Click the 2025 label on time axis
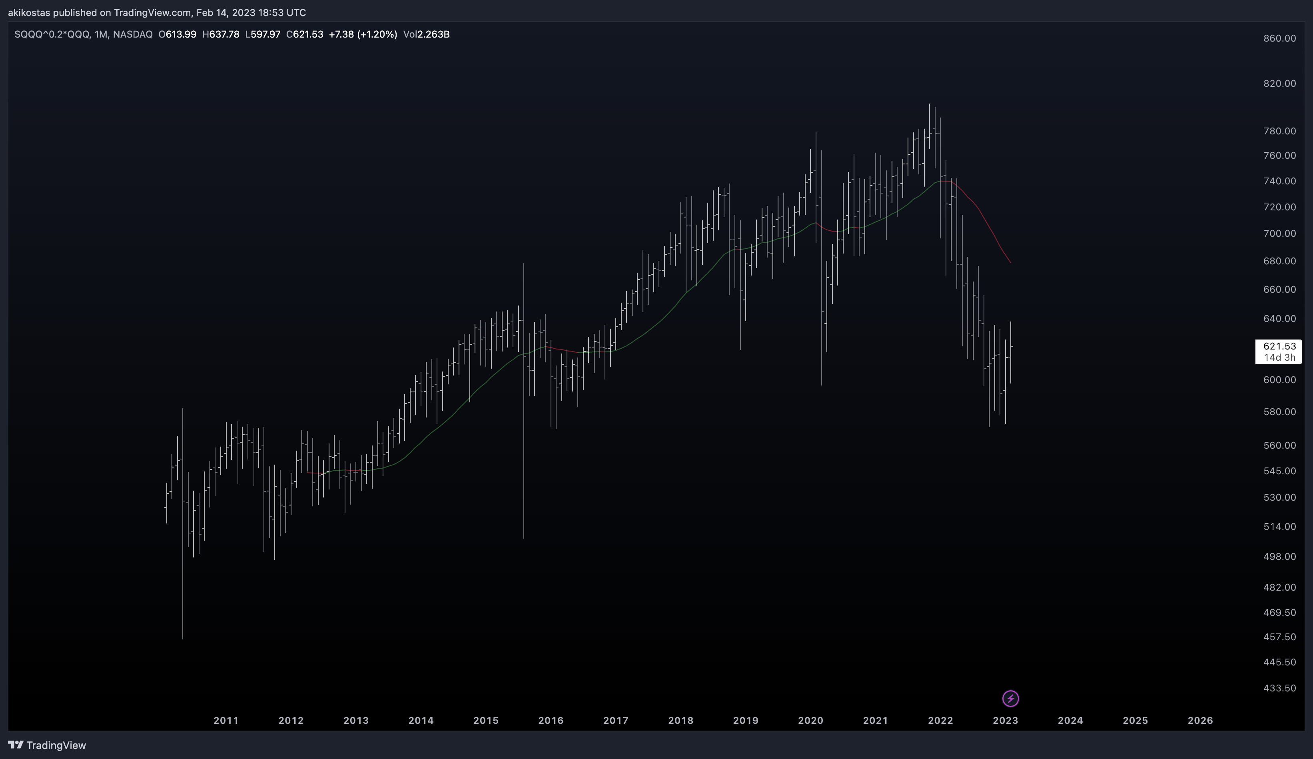 pyautogui.click(x=1135, y=721)
